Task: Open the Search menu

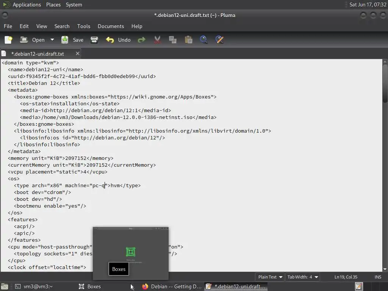Action: 62,26
